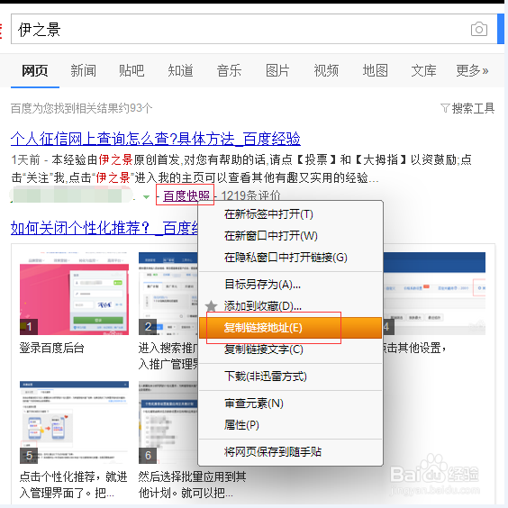
Task: Open the 知道 tab
Action: (x=180, y=70)
